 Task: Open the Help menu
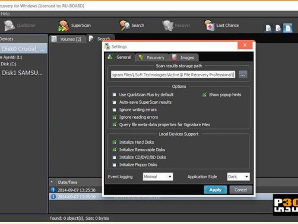click(x=5, y=14)
